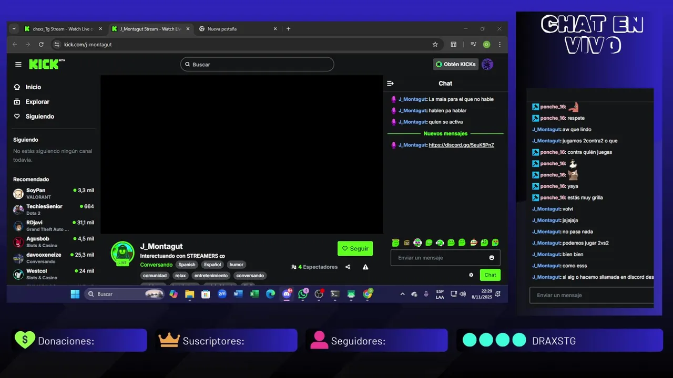The width and height of the screenshot is (673, 378).
Task: Open Microsoft Edge from the taskbar
Action: click(270, 294)
